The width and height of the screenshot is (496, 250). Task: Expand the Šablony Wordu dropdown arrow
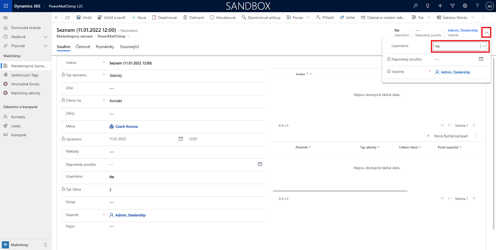pos(473,18)
